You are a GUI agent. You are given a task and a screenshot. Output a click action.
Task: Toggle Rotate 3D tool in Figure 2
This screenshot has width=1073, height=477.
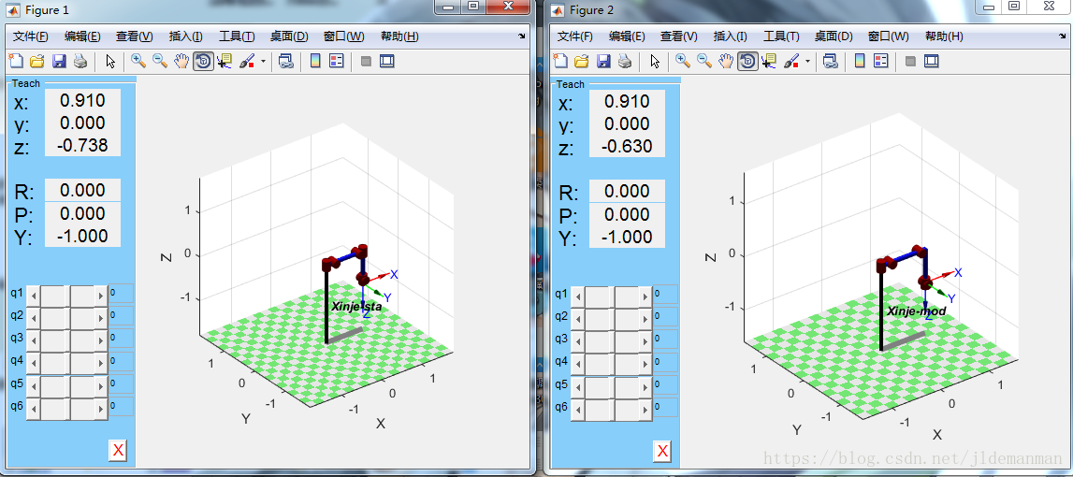747,62
